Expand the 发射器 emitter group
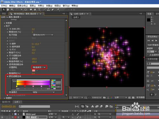The width and height of the screenshot is (159, 119). [x=4, y=23]
